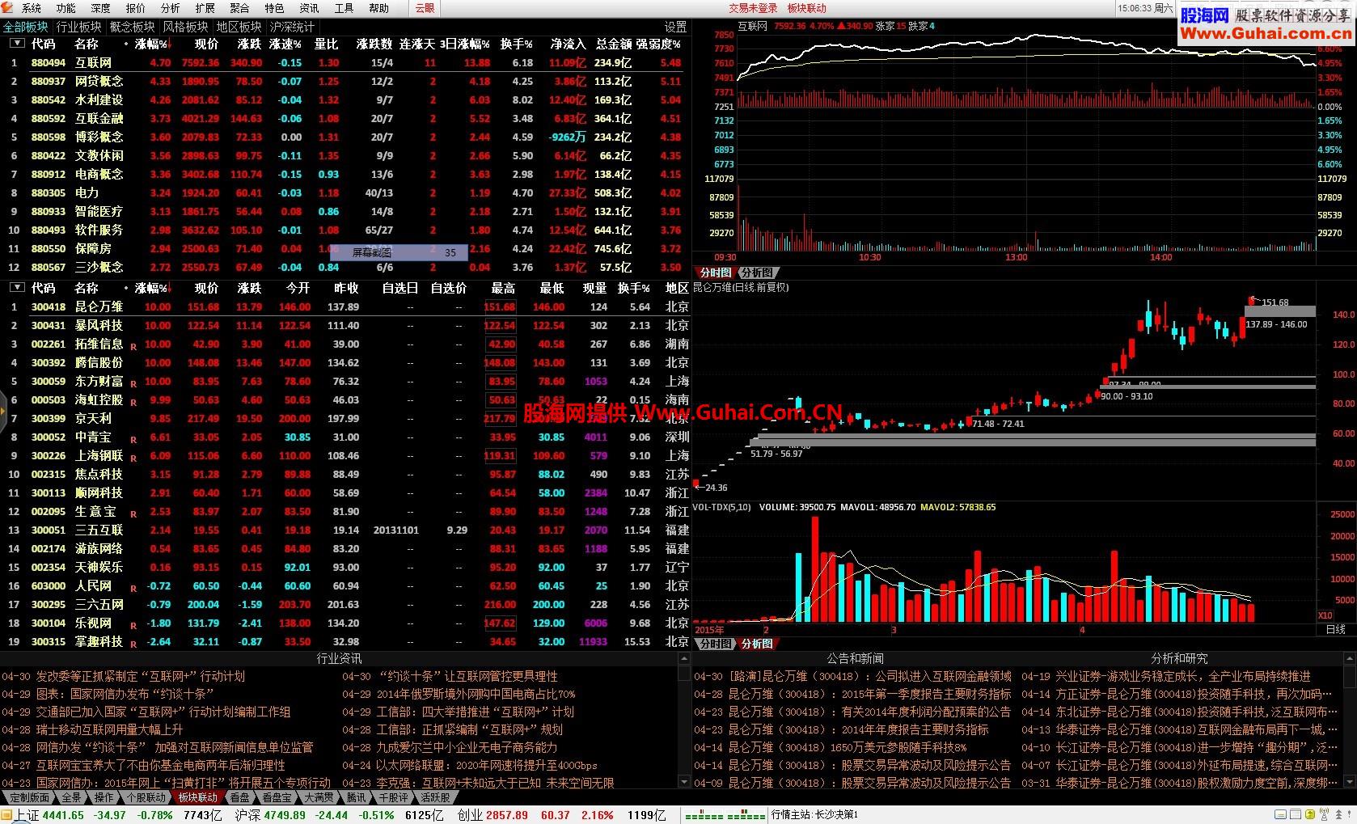Click the yellow upload icon in status bar

click(x=1309, y=814)
